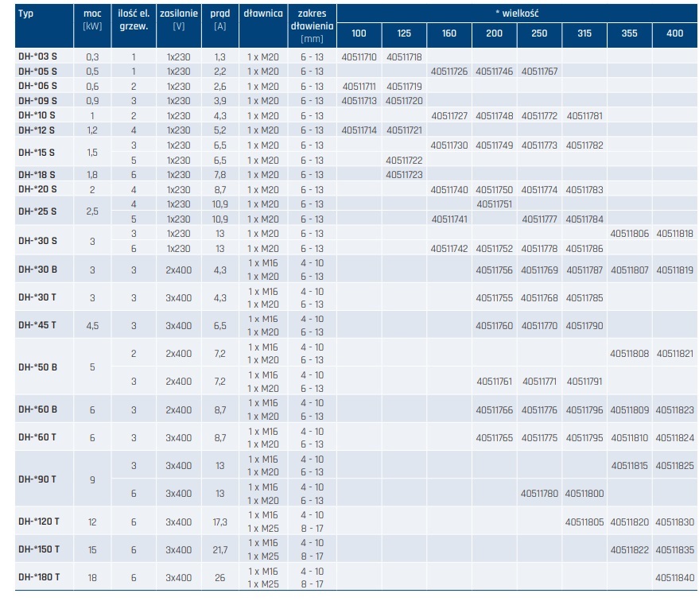
Task: Select the DH-*03 S row label
Action: pos(37,57)
